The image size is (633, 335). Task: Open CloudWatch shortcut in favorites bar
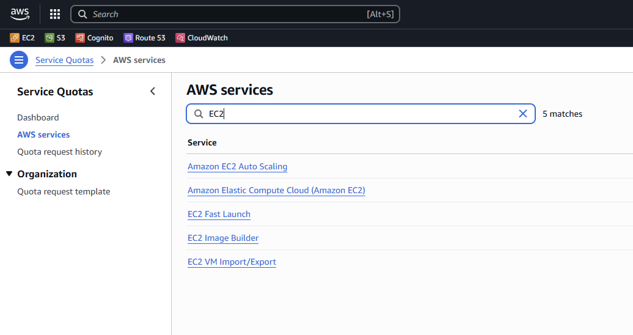[202, 38]
